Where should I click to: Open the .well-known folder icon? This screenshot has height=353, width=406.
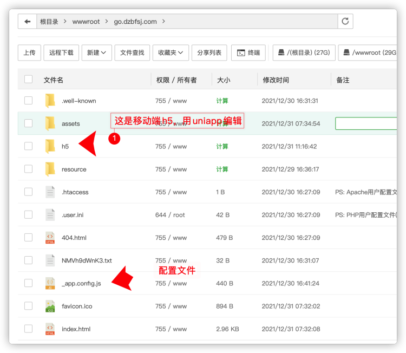pos(50,101)
